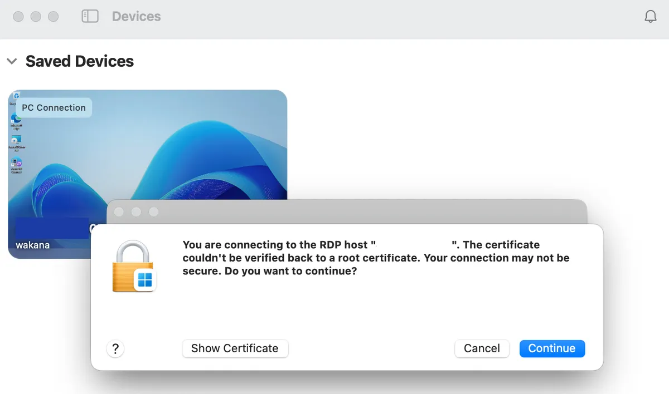Click the padlock Windows certificate icon
This screenshot has width=669, height=394.
134,267
